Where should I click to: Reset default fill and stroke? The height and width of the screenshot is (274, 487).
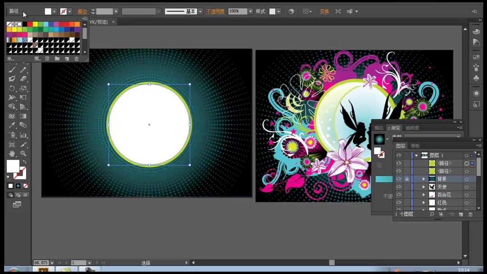[9, 178]
